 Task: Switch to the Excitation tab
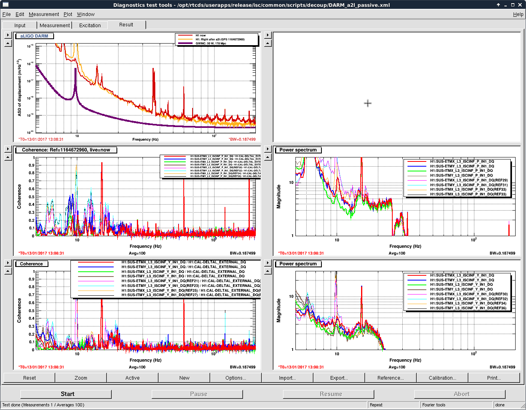(90, 25)
